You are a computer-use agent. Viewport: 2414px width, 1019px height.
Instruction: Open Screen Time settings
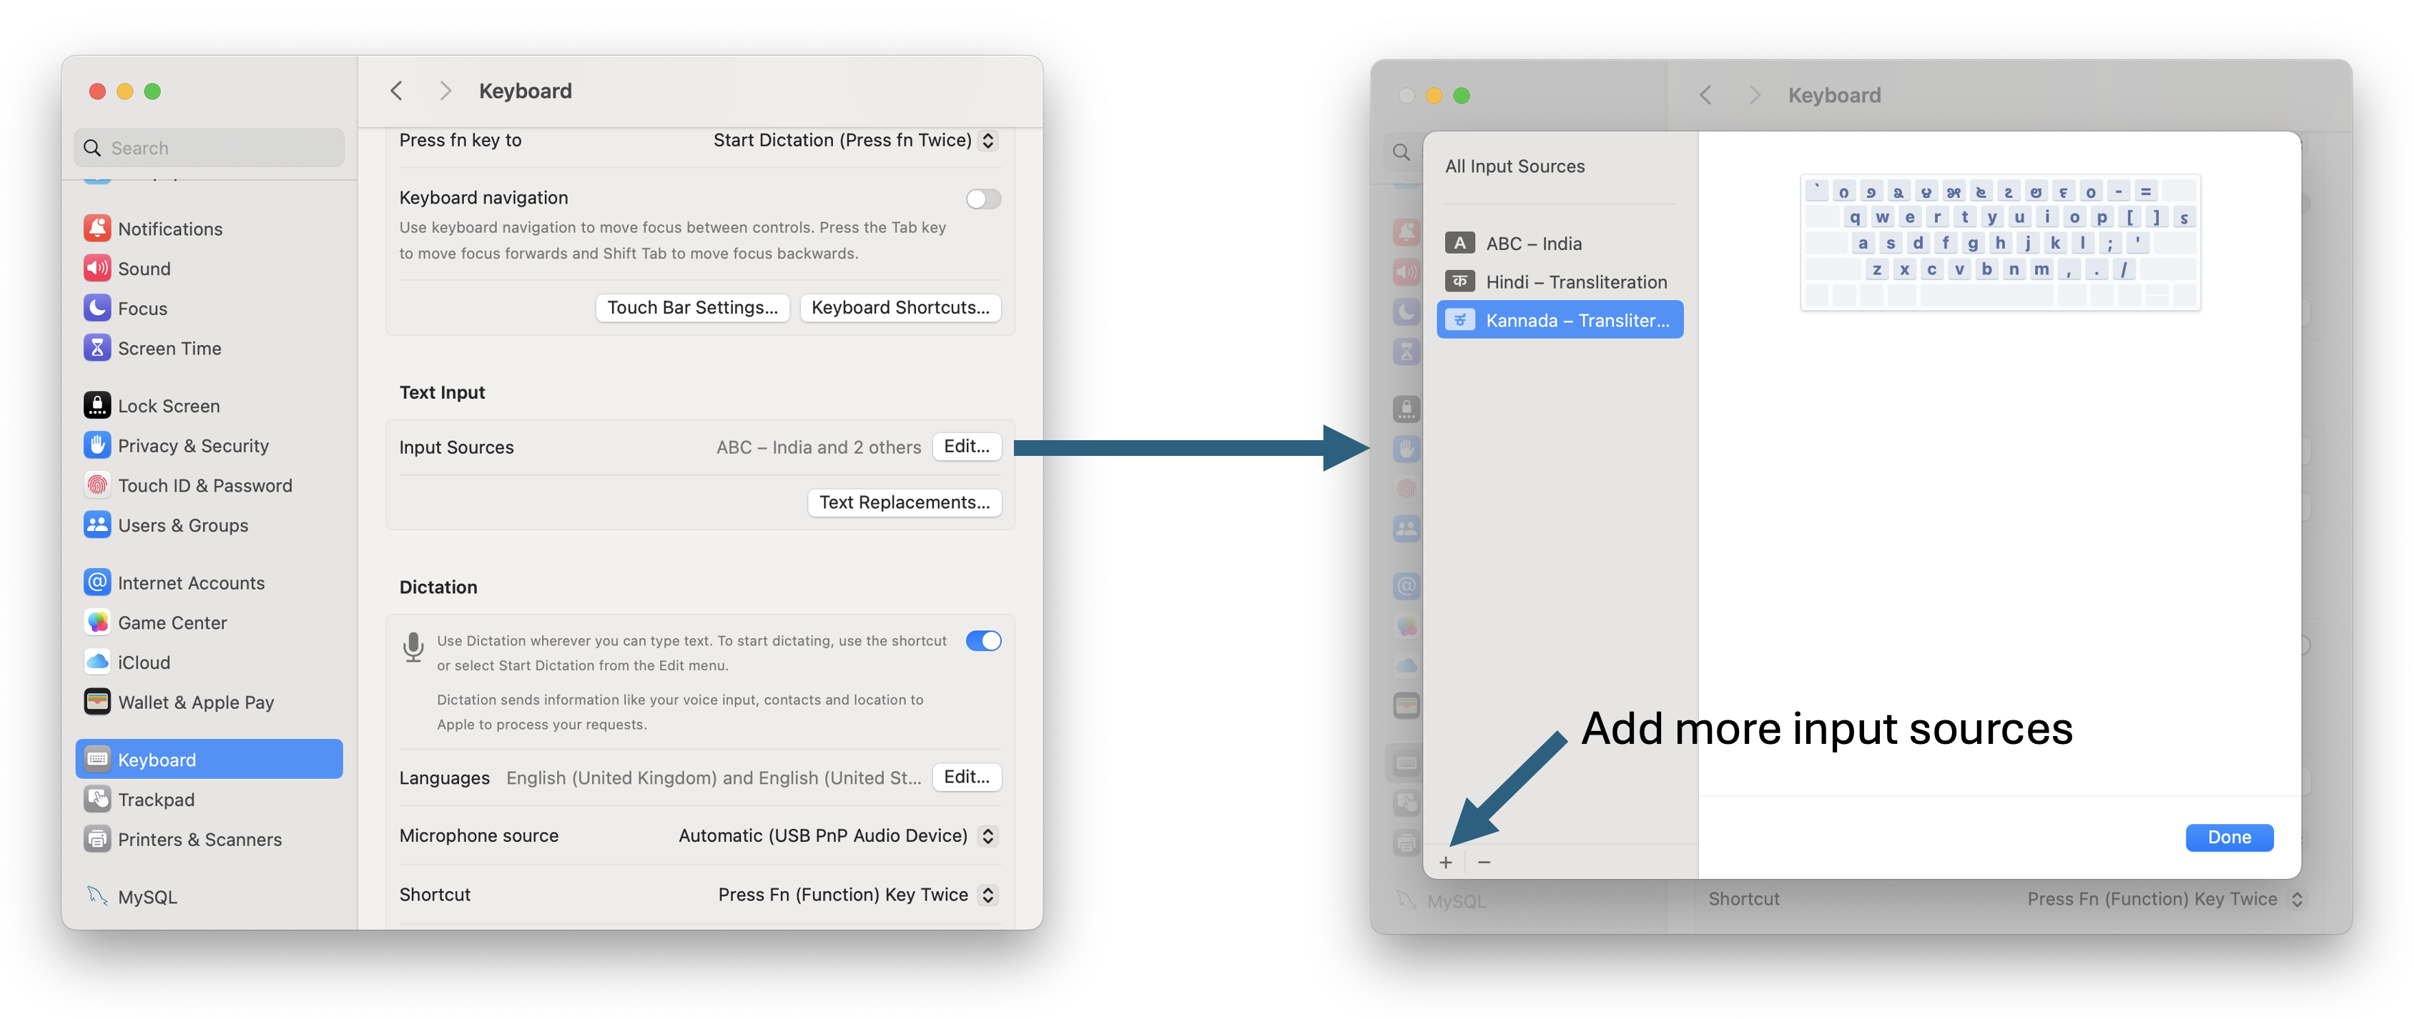tap(209, 349)
